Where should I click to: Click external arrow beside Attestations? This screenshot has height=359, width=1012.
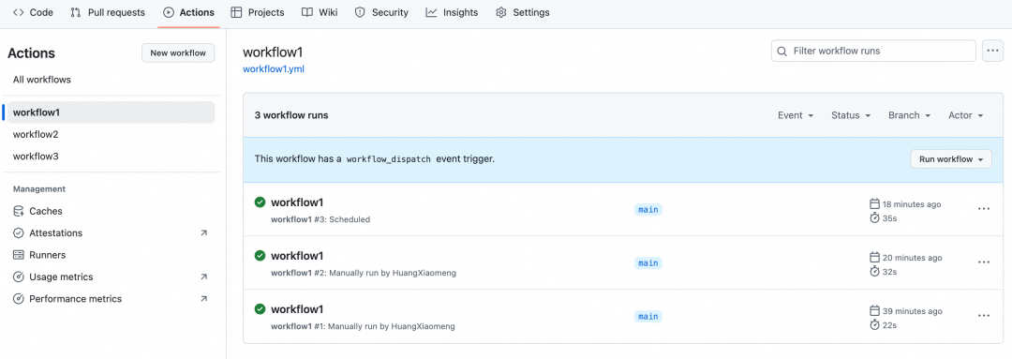click(204, 233)
